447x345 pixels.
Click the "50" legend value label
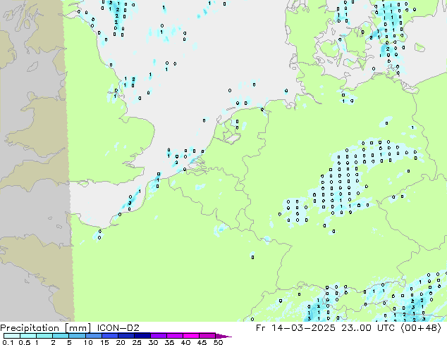218,342
